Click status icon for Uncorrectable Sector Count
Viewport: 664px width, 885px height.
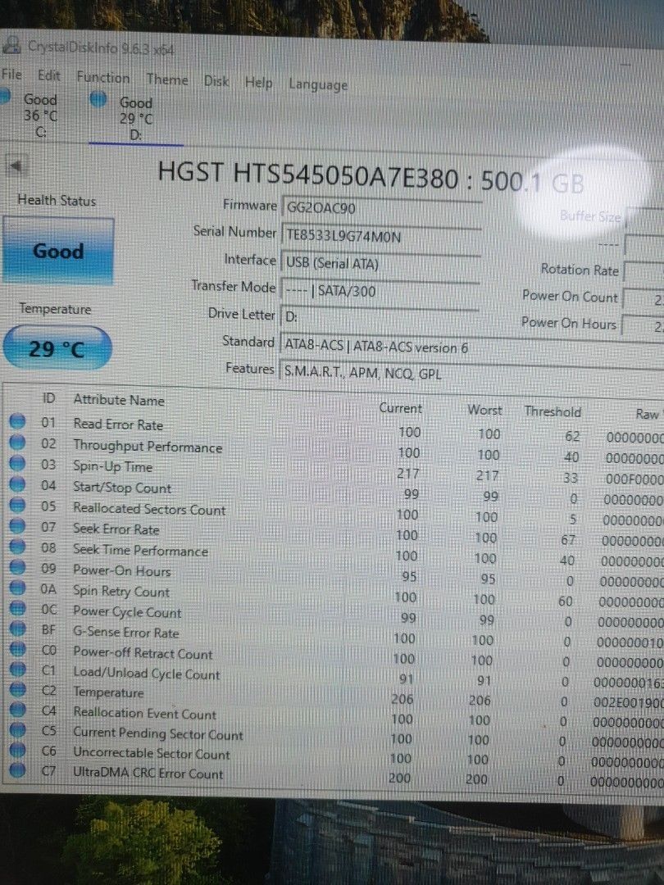coord(17,750)
